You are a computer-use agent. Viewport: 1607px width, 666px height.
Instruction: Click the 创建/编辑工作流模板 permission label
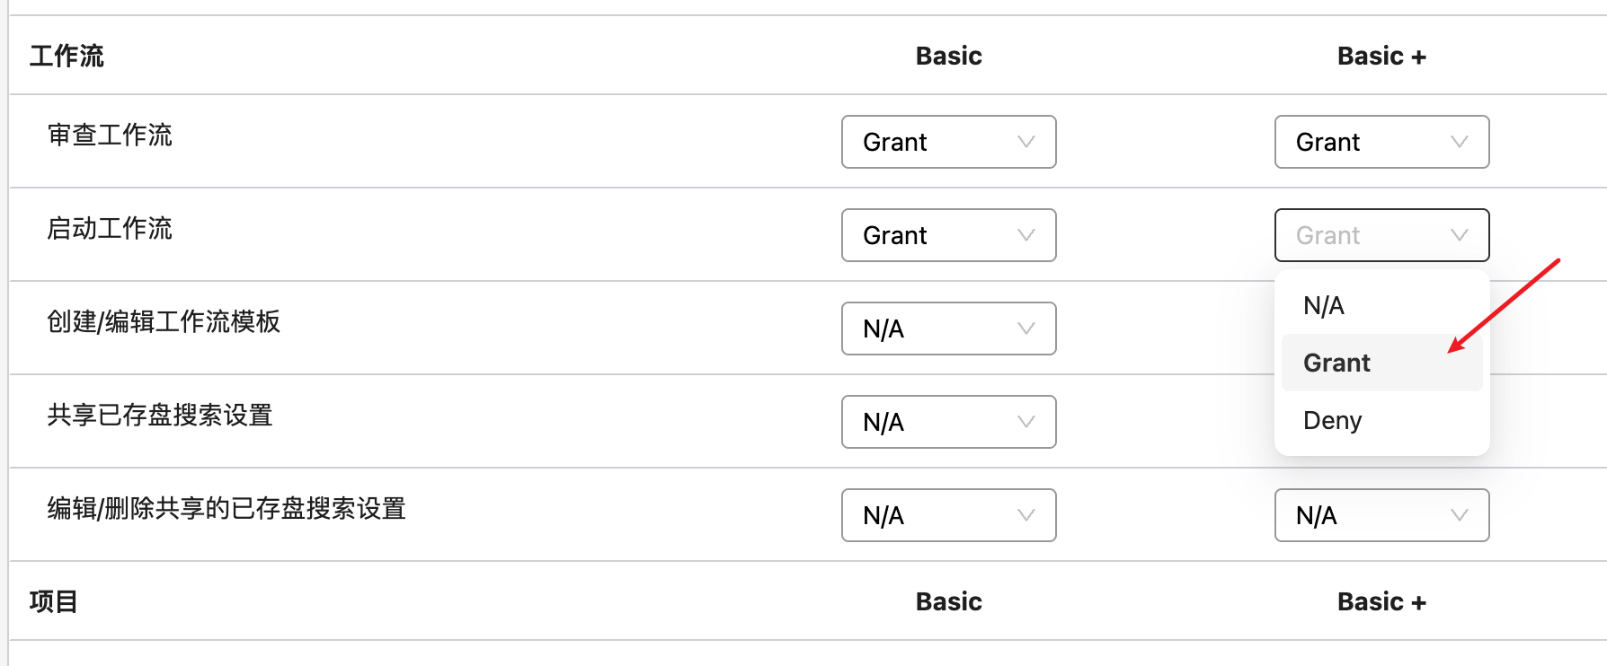click(x=164, y=322)
